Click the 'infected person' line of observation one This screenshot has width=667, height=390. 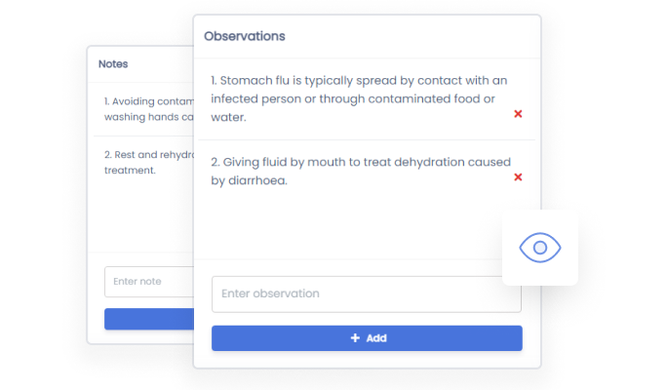coord(353,98)
